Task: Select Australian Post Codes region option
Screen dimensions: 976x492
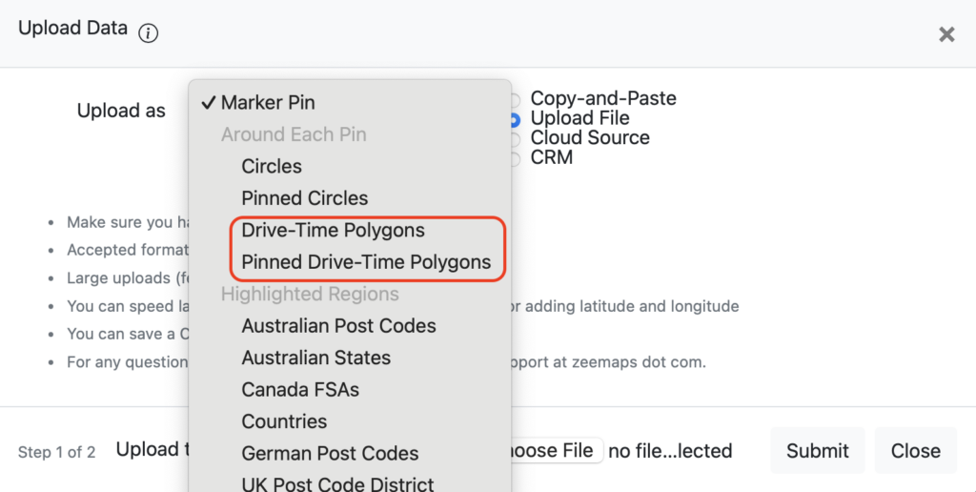Action: [x=350, y=326]
